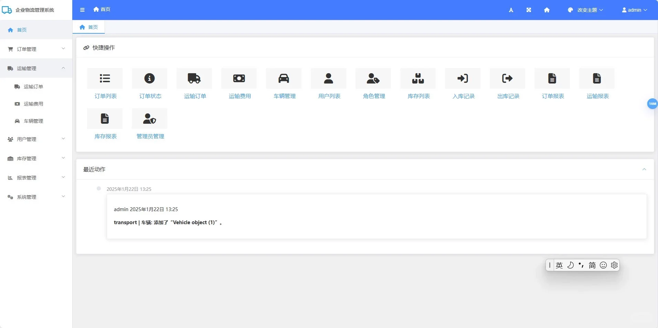Screen dimensions: 658x328
Task: Click the 运输订单 truck shortcut icon
Action: pos(194,78)
